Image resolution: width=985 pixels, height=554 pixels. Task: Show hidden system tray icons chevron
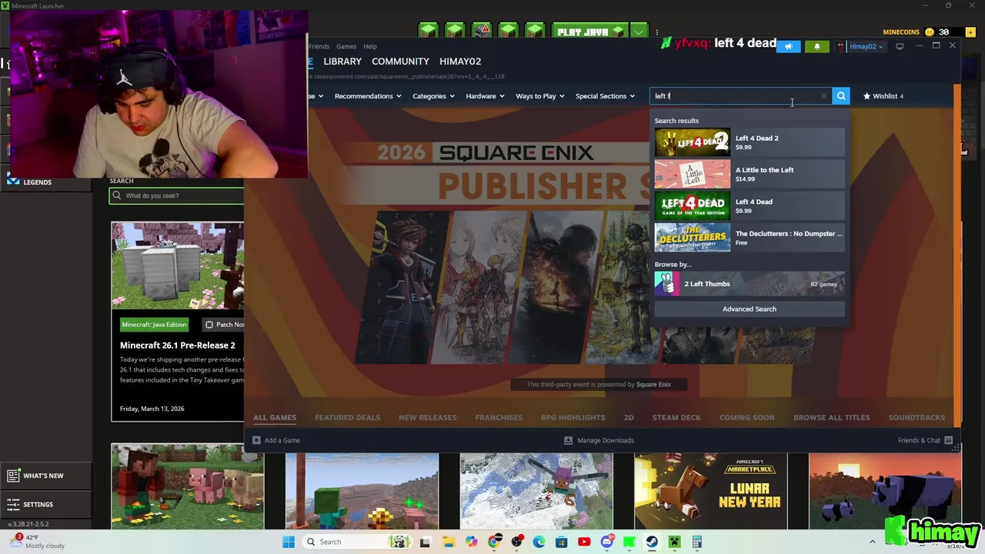[872, 542]
